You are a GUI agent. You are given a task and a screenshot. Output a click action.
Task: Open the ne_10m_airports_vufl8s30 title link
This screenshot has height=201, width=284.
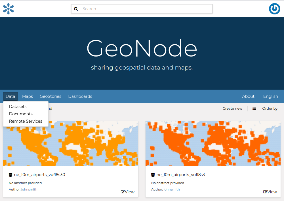tap(40, 175)
